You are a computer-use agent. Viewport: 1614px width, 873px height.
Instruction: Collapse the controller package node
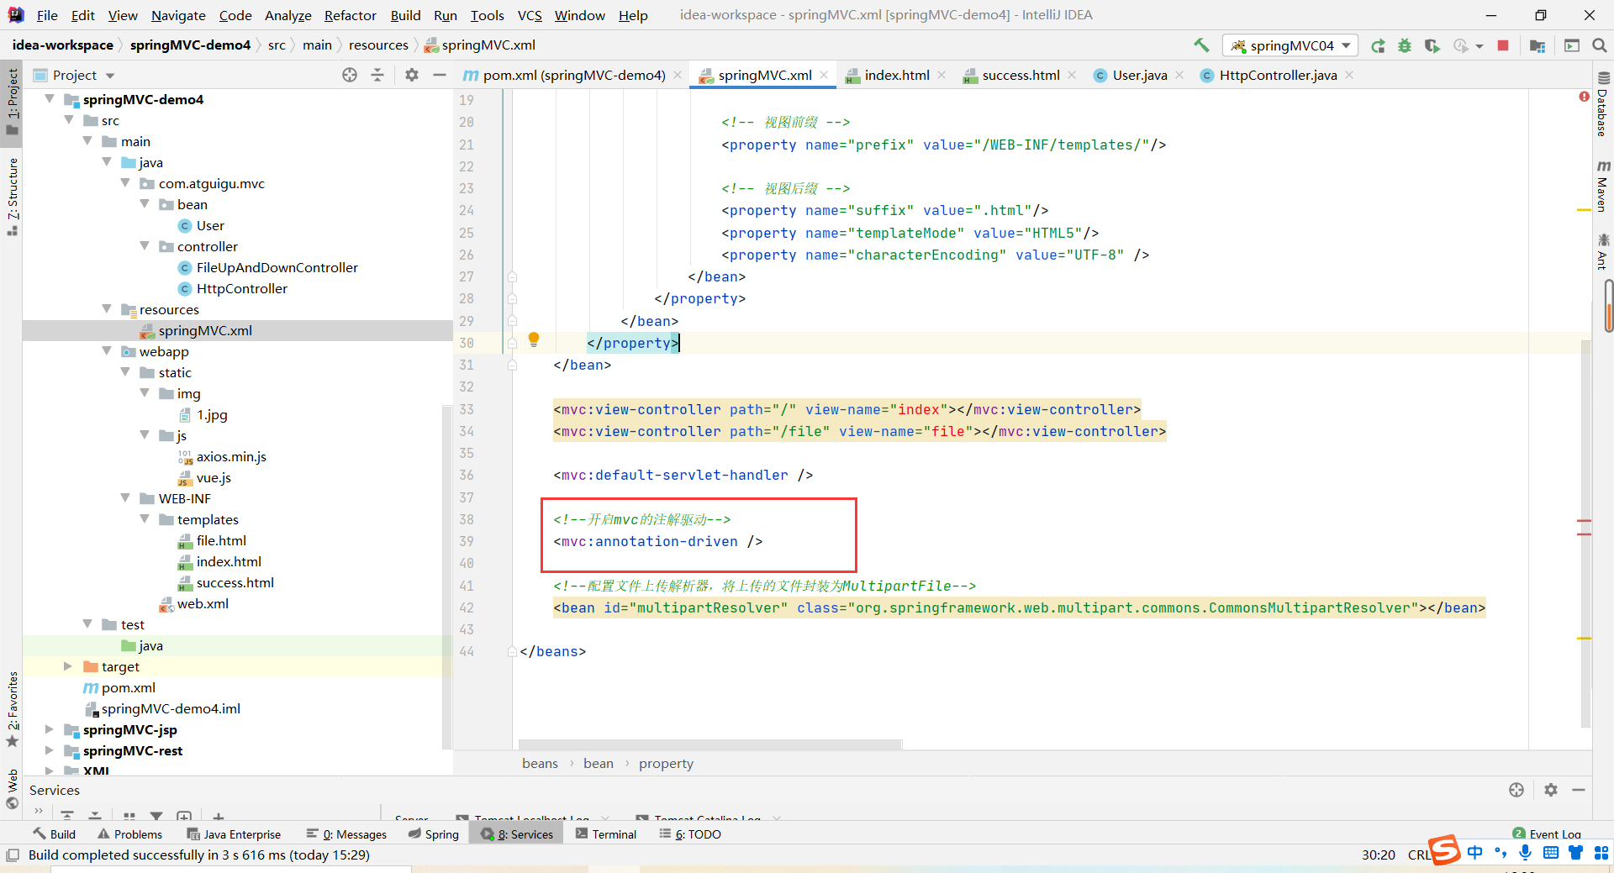145,246
